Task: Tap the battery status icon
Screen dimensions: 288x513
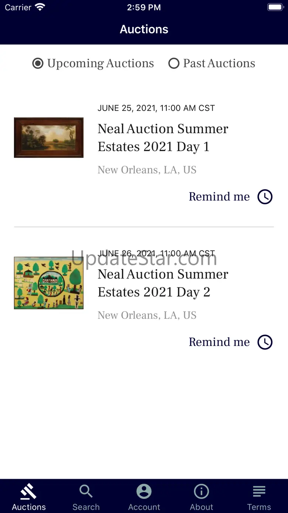Action: (x=275, y=7)
